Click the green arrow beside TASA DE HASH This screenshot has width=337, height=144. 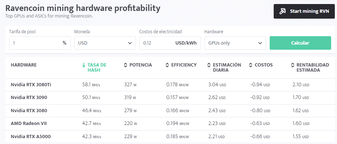coord(84,65)
